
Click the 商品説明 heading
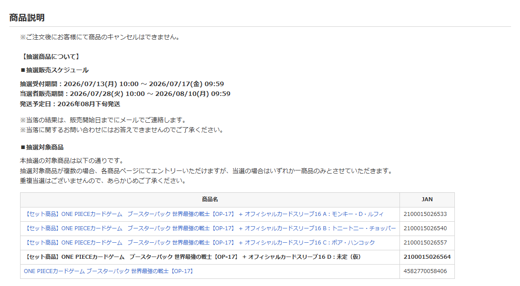click(x=27, y=17)
